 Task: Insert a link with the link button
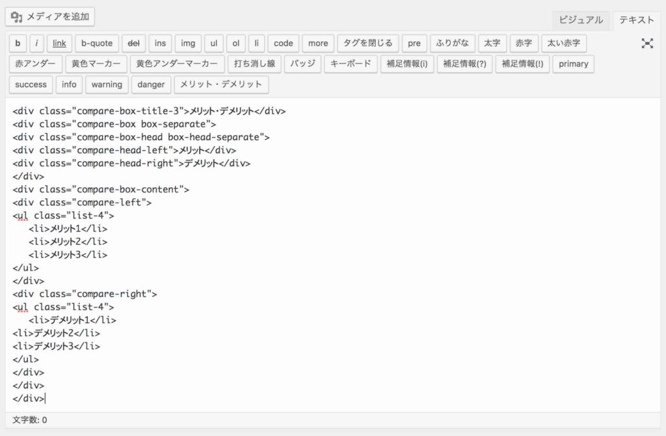59,44
